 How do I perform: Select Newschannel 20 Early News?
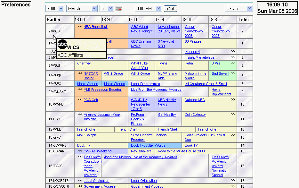coord(169,29)
